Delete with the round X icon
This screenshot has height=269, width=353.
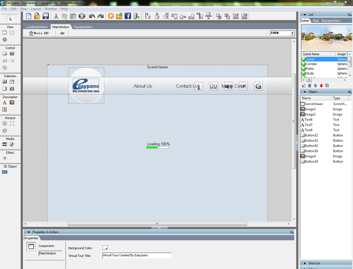point(82,16)
